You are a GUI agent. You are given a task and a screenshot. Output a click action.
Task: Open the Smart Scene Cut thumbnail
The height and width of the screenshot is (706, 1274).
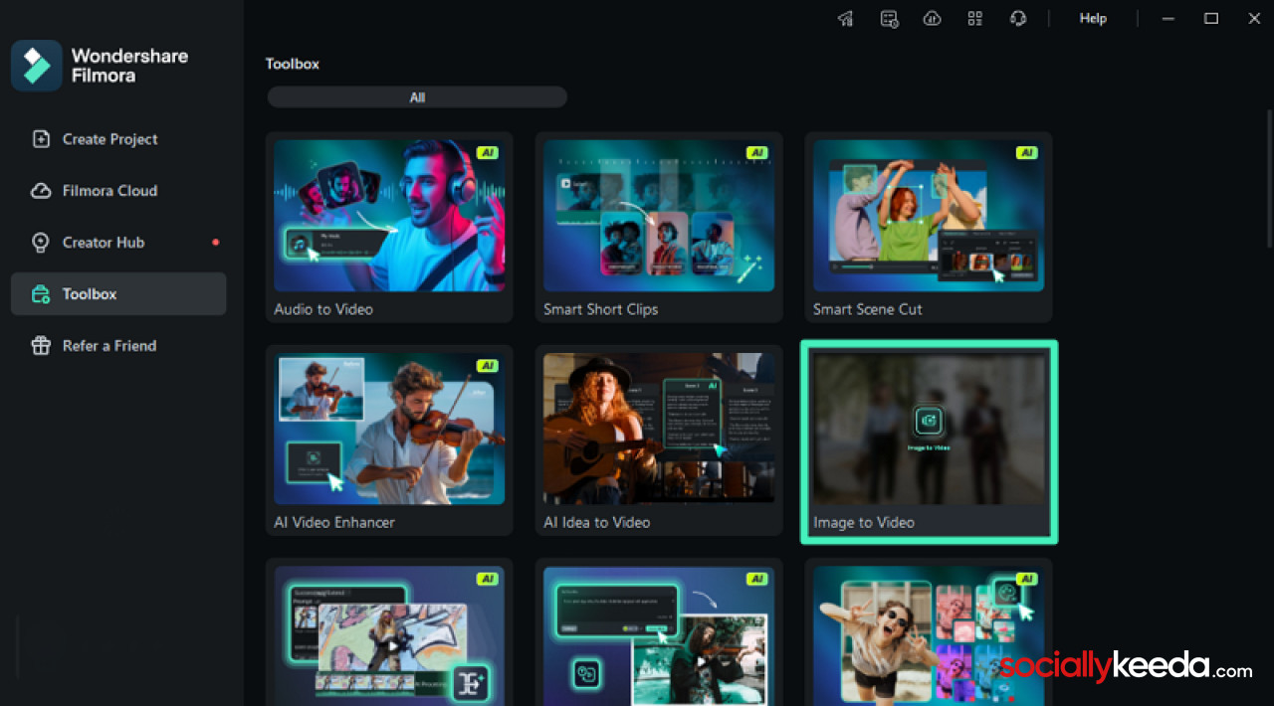click(x=929, y=216)
